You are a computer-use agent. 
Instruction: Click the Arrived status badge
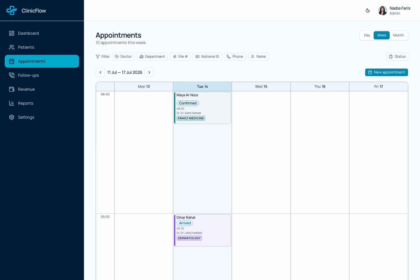[x=185, y=223]
